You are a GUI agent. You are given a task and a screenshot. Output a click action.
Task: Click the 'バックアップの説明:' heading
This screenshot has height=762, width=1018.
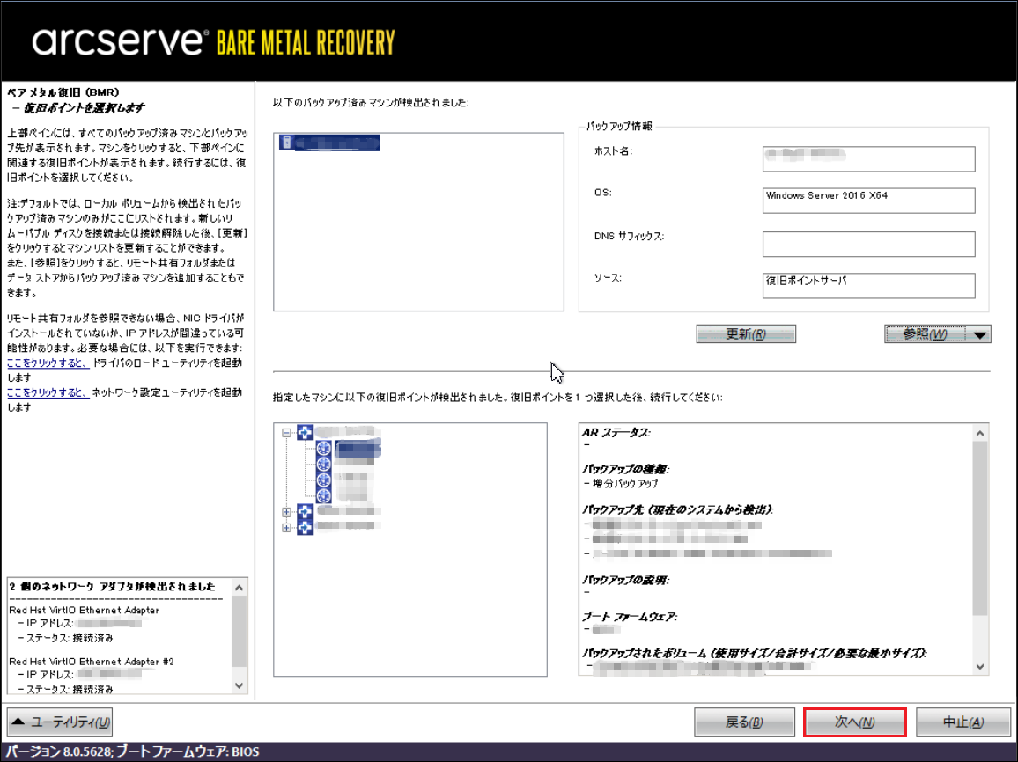(x=625, y=581)
